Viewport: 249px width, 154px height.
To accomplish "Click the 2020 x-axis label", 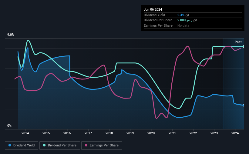I will tap(151, 133).
